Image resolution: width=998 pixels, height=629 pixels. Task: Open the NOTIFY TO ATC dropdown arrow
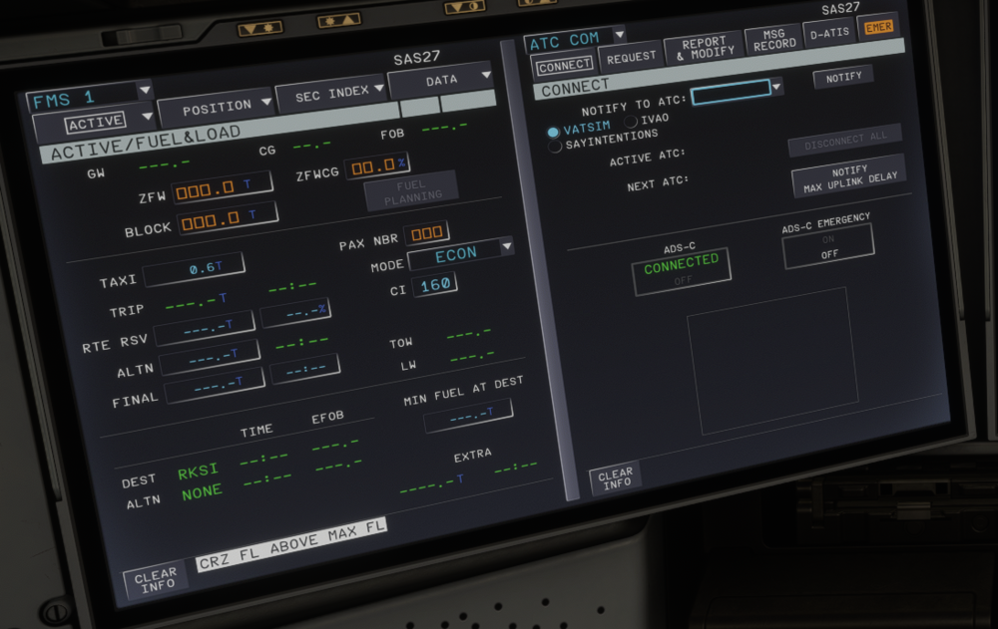pyautogui.click(x=777, y=89)
